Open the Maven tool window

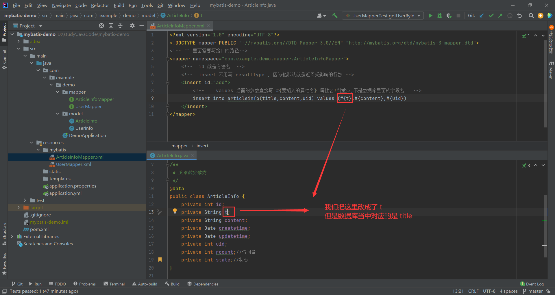click(x=551, y=70)
